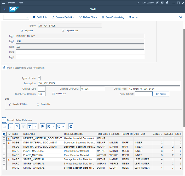Toggle the Tag MetaData checkbox

click(63, 31)
